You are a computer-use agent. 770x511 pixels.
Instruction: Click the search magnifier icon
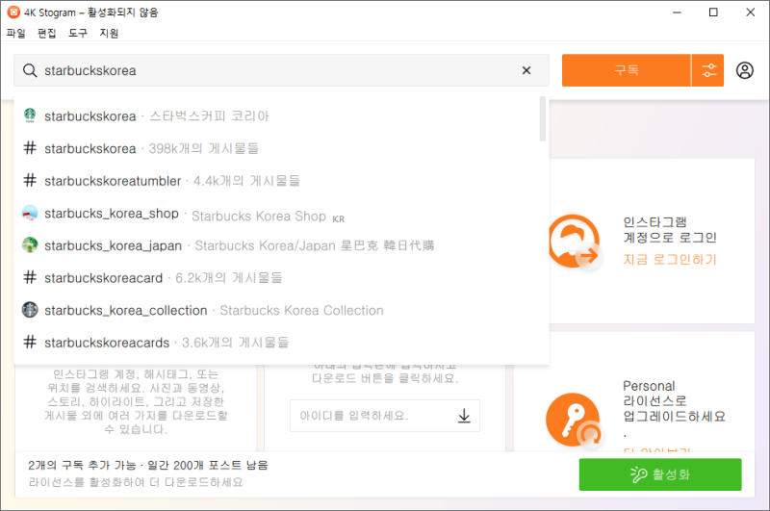point(30,70)
